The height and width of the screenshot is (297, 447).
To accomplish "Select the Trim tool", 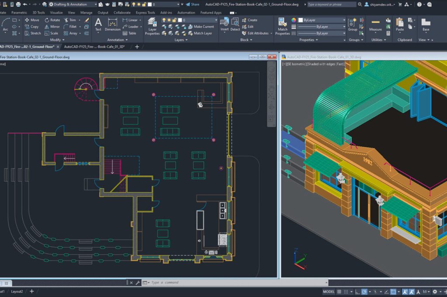I will tap(70, 20).
